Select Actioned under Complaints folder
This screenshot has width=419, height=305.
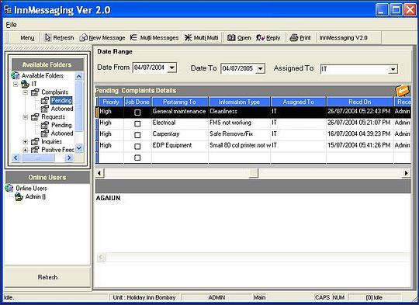pos(62,109)
